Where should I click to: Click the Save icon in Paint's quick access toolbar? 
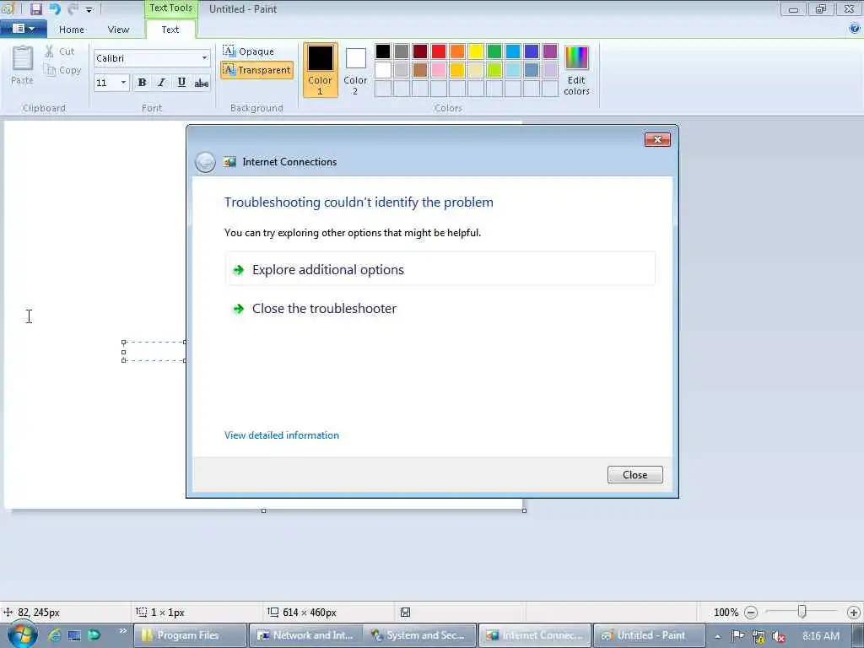click(36, 8)
